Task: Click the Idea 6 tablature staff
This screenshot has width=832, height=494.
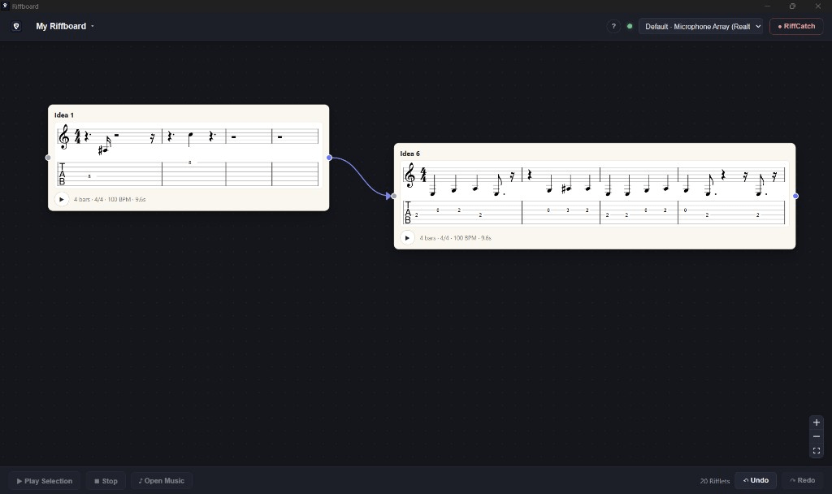Action: coord(594,212)
